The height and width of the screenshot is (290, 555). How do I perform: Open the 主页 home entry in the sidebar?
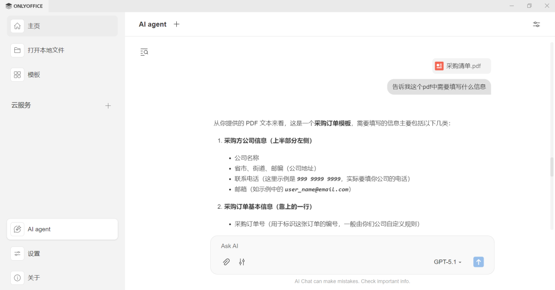pos(62,26)
